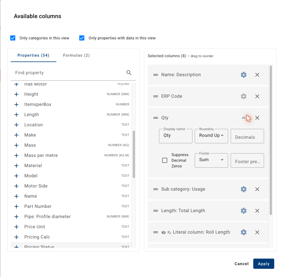Uncheck Only properties with data in this view
This screenshot has height=277, width=283.
[x=82, y=38]
